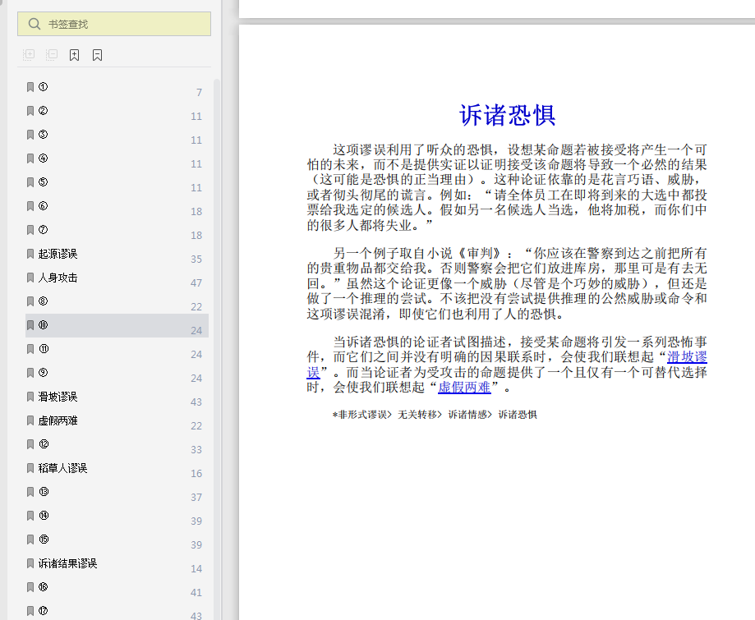Select the highlighted bookmark ⑩
The height and width of the screenshot is (620, 755).
click(x=117, y=325)
